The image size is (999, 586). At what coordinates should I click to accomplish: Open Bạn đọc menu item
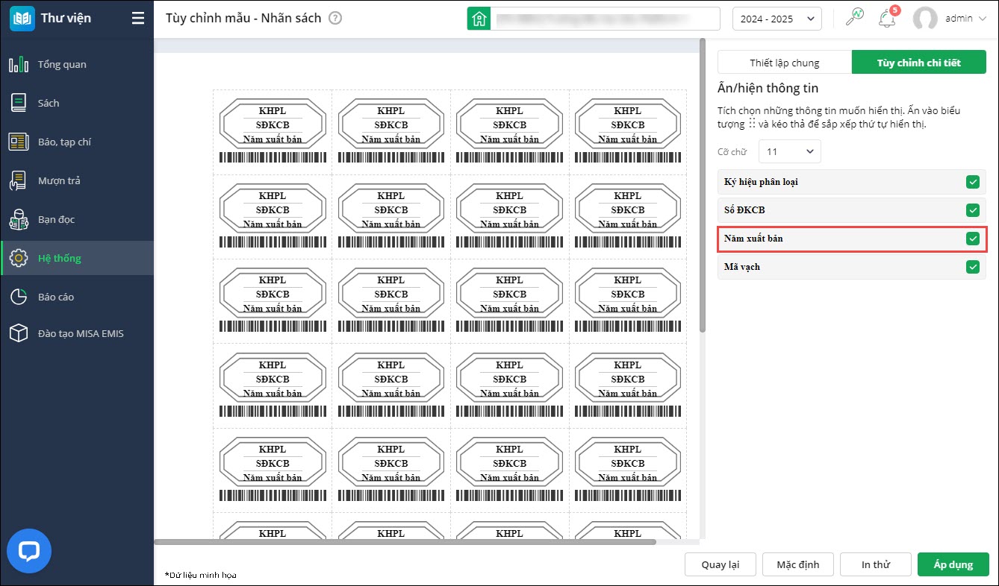[77, 219]
